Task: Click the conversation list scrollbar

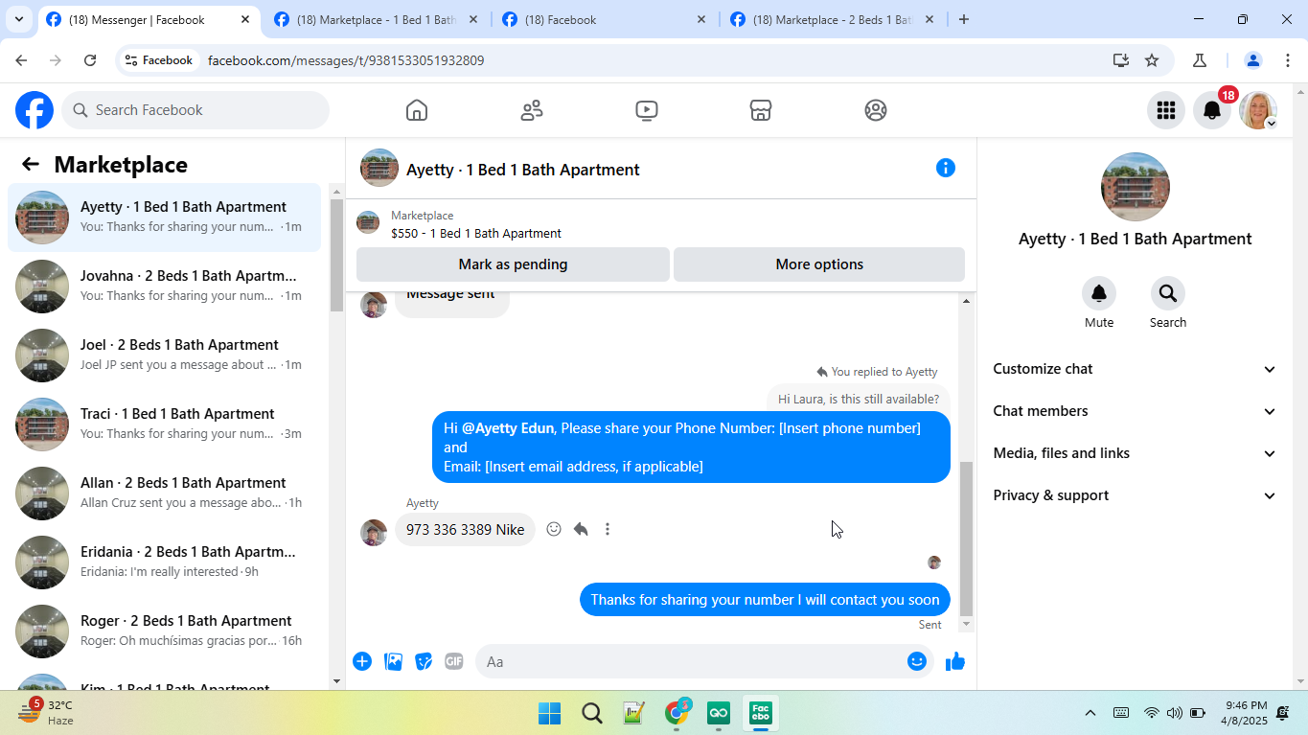Action: [x=336, y=254]
